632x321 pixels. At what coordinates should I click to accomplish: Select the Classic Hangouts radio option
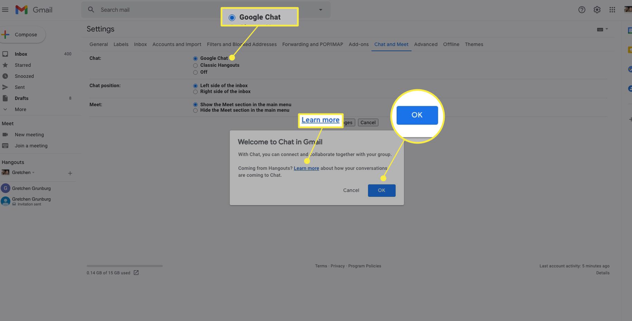coord(195,65)
